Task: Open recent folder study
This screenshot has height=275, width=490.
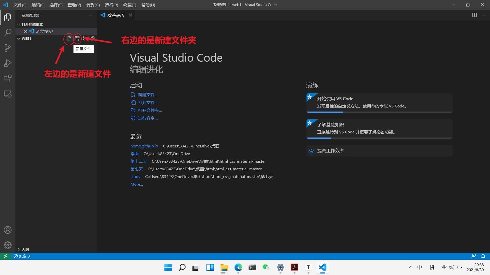Action: point(135,176)
